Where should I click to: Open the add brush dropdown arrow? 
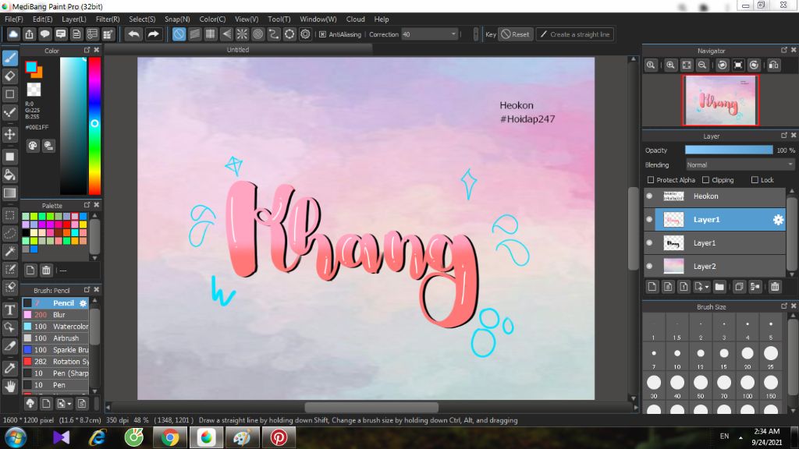[x=69, y=405]
